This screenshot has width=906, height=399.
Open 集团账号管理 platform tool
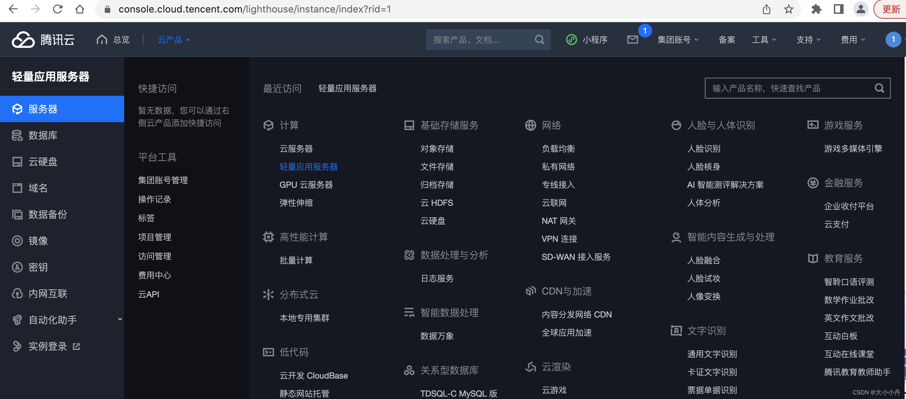163,180
